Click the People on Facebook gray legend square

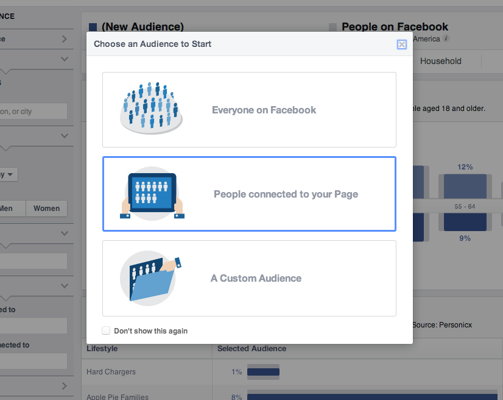(332, 27)
